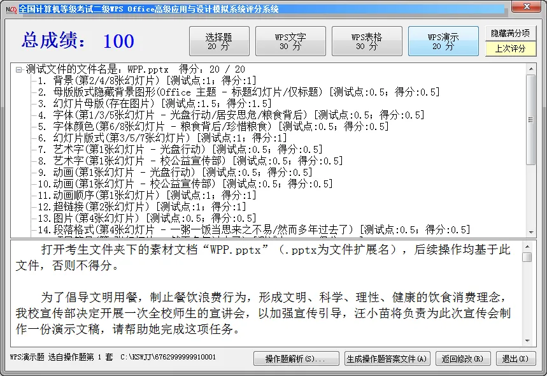Select item 1 背景(第2/4/8张幻灯片)
Image resolution: width=547 pixels, height=376 pixels.
[x=147, y=81]
